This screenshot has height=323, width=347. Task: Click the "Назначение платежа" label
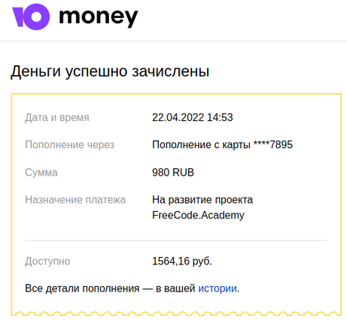pyautogui.click(x=75, y=200)
